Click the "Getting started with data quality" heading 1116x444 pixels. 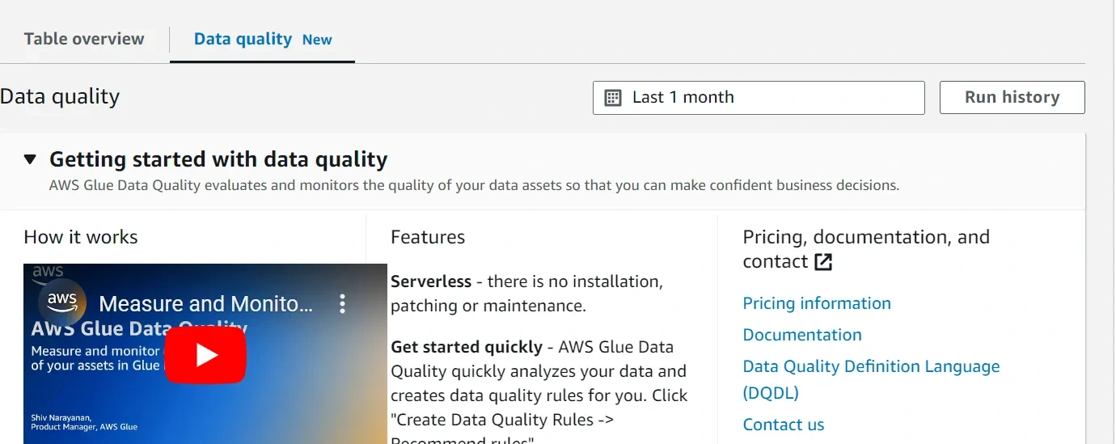pos(218,159)
